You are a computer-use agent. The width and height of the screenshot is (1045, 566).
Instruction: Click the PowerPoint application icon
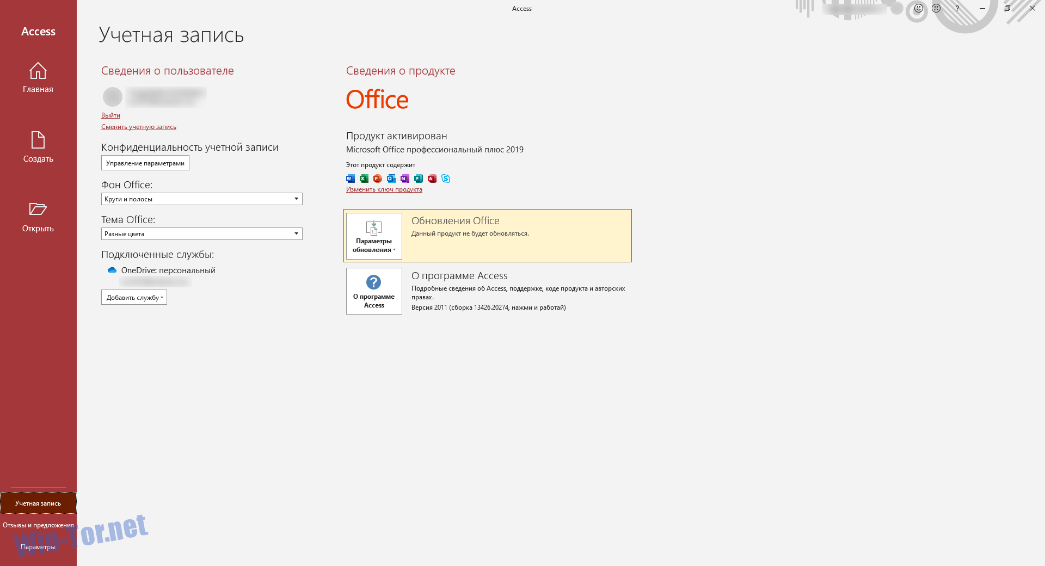(378, 179)
